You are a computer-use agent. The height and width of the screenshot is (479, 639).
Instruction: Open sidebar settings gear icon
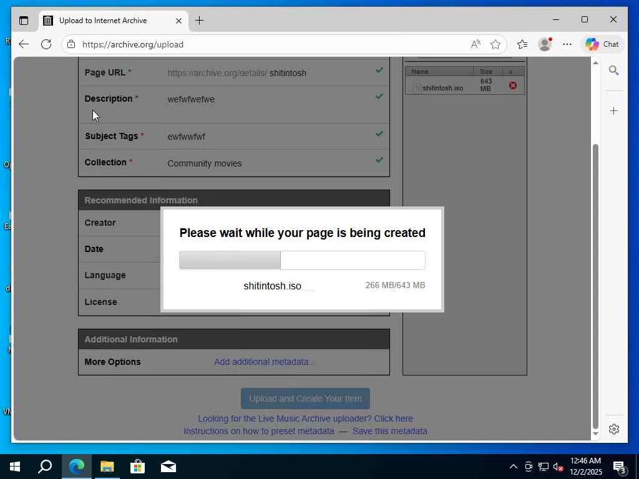(x=614, y=429)
